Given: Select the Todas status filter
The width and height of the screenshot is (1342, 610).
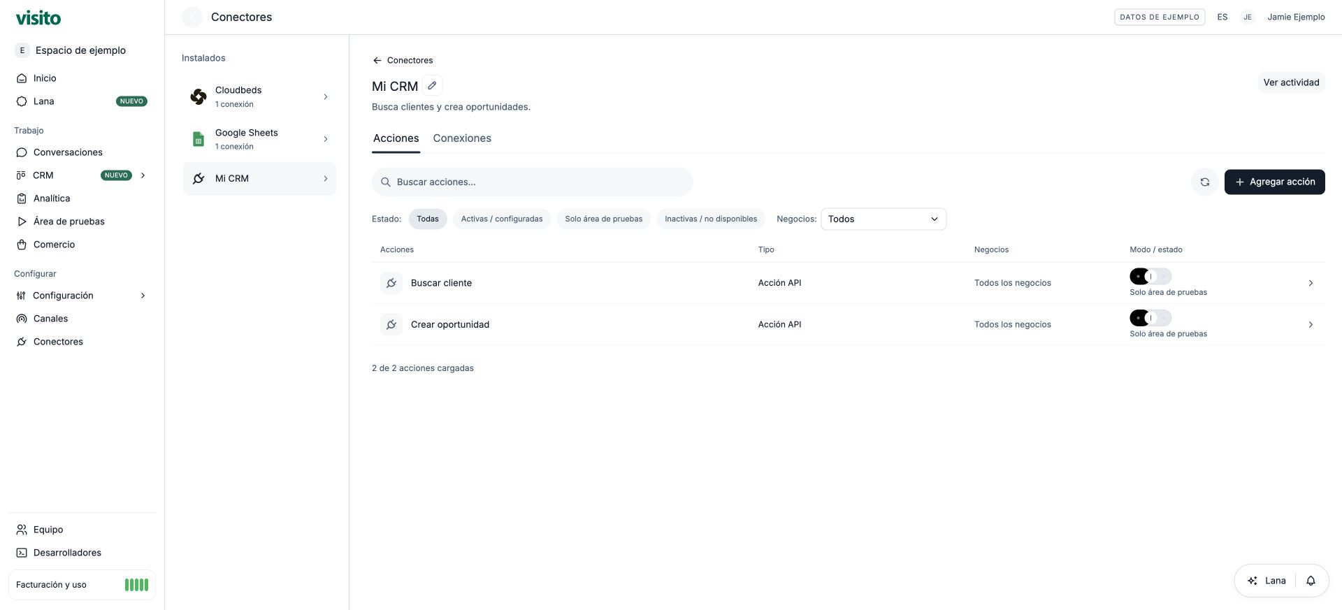Looking at the screenshot, I should point(428,219).
